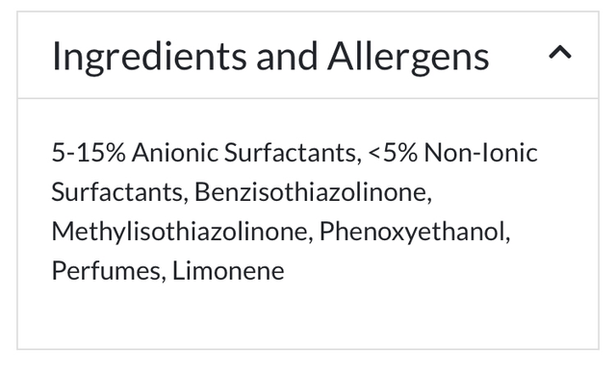Collapse the Ingredients and Allergens section chevron
This screenshot has width=616, height=369.
click(x=560, y=53)
